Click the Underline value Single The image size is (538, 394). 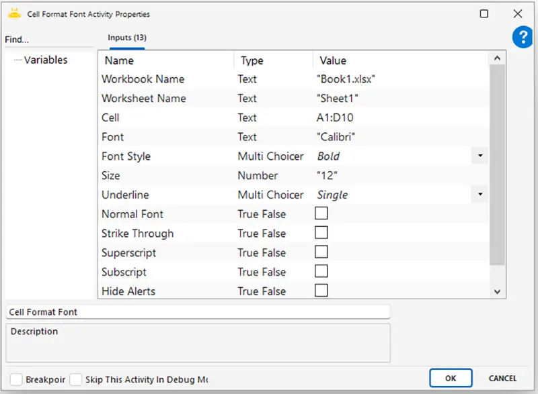tap(332, 195)
